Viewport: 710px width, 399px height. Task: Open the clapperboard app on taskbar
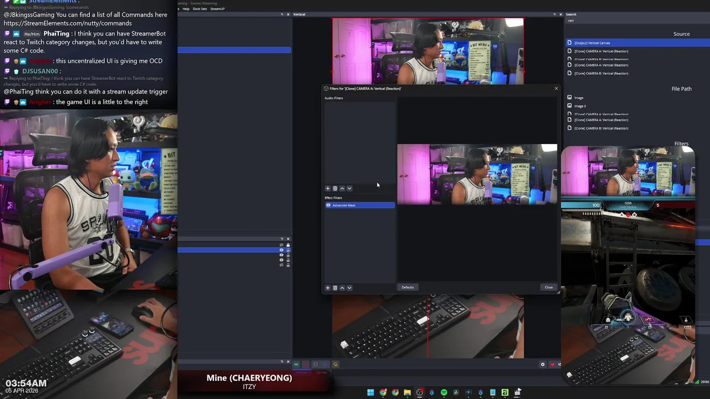[x=517, y=392]
